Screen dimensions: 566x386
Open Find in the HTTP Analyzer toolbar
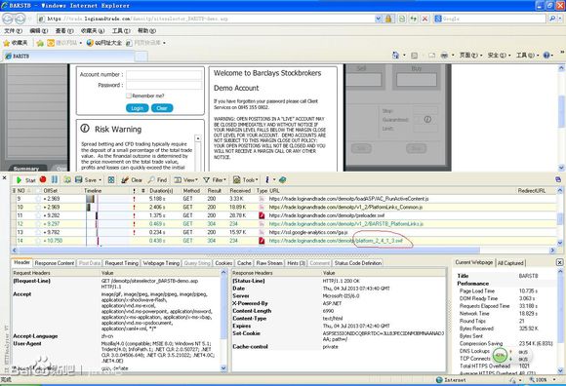tap(157, 180)
